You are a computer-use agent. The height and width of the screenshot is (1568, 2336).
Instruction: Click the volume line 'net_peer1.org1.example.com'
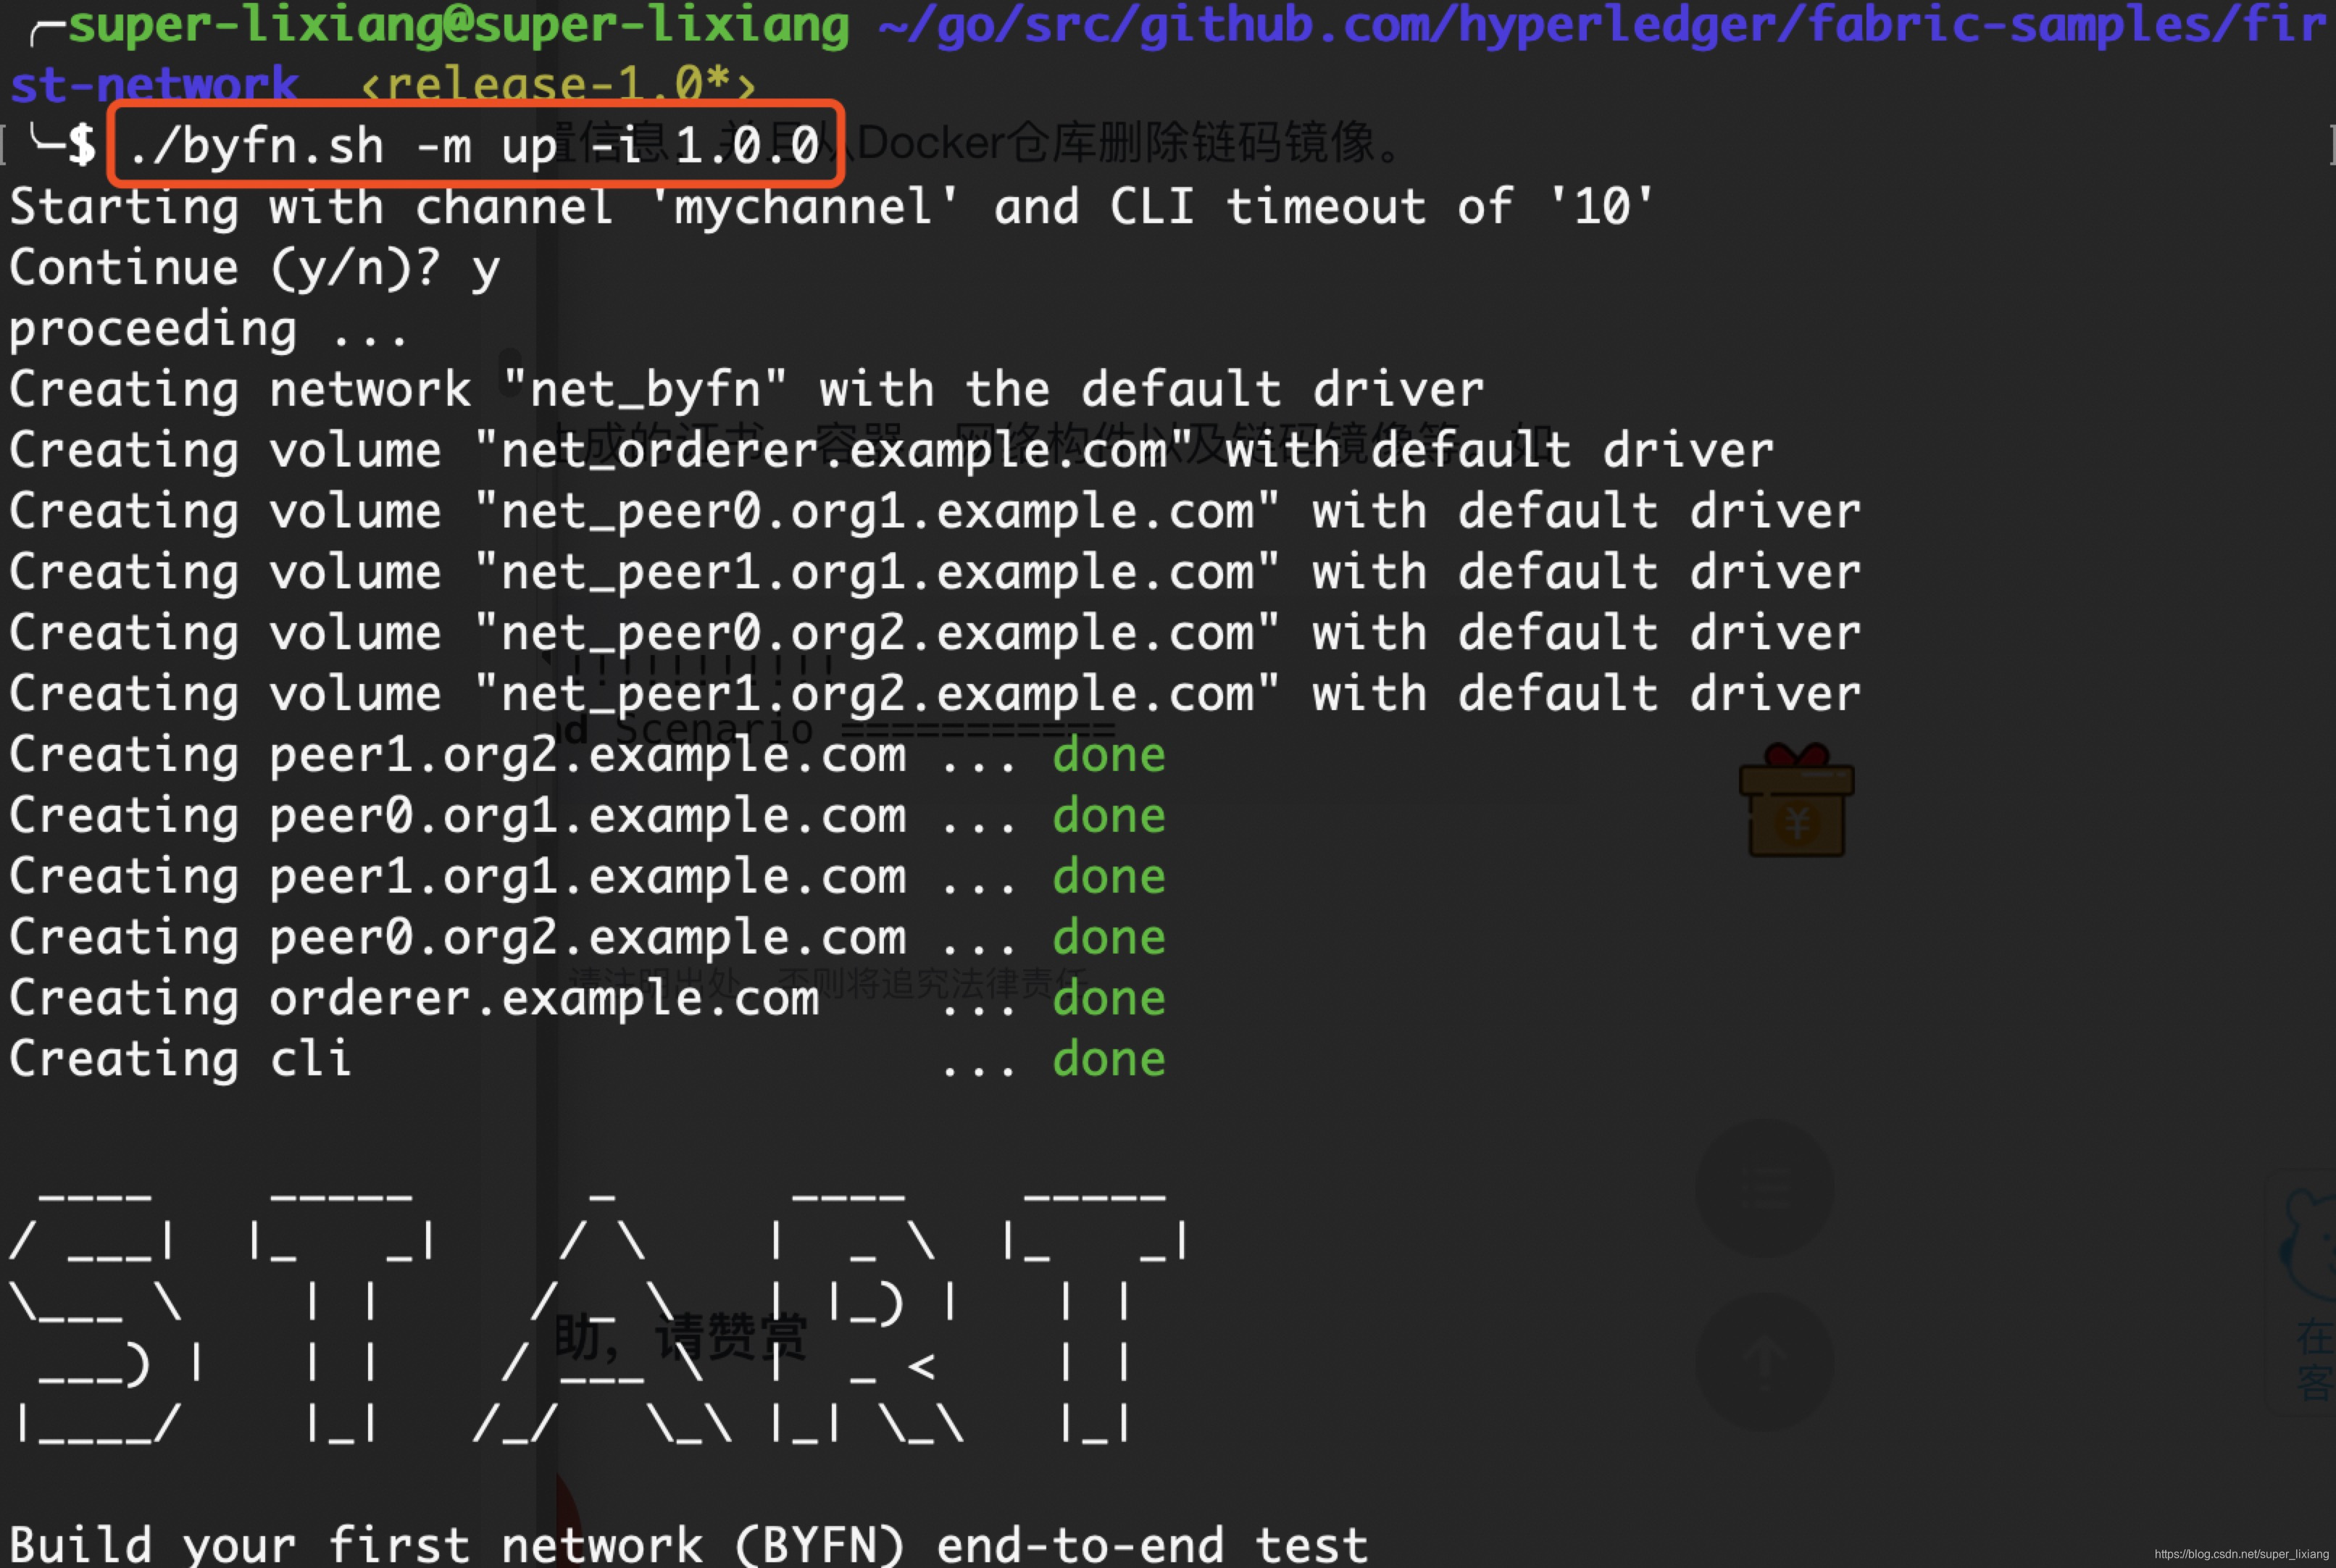pyautogui.click(x=935, y=573)
